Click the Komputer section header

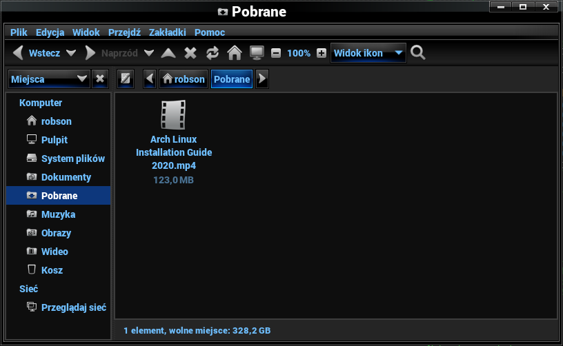coord(41,103)
